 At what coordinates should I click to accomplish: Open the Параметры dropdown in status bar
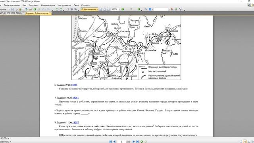point(11,141)
